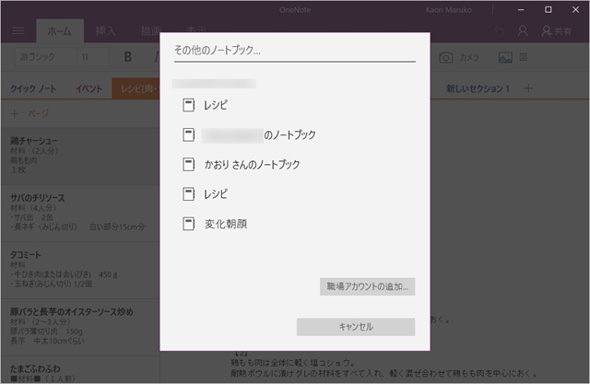Add a new page with + ページ

click(x=29, y=113)
